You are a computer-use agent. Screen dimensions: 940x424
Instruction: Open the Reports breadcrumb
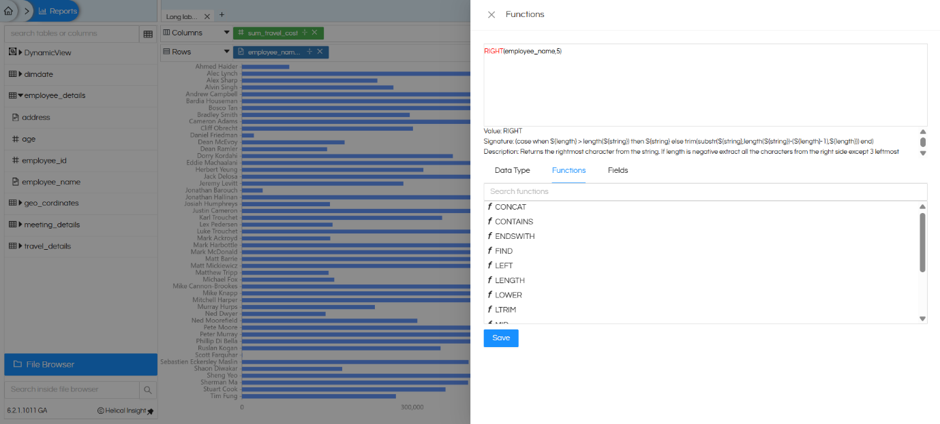point(58,11)
